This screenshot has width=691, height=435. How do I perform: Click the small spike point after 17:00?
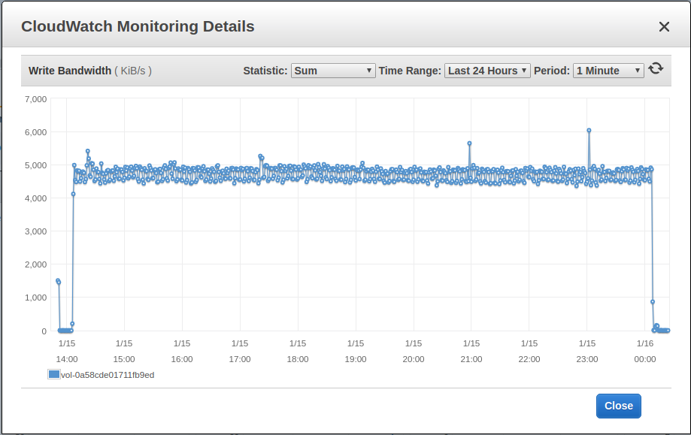pos(260,156)
